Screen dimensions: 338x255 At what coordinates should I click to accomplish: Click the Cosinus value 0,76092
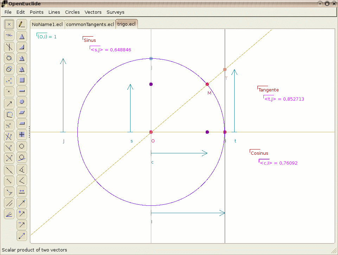pyautogui.click(x=288, y=163)
